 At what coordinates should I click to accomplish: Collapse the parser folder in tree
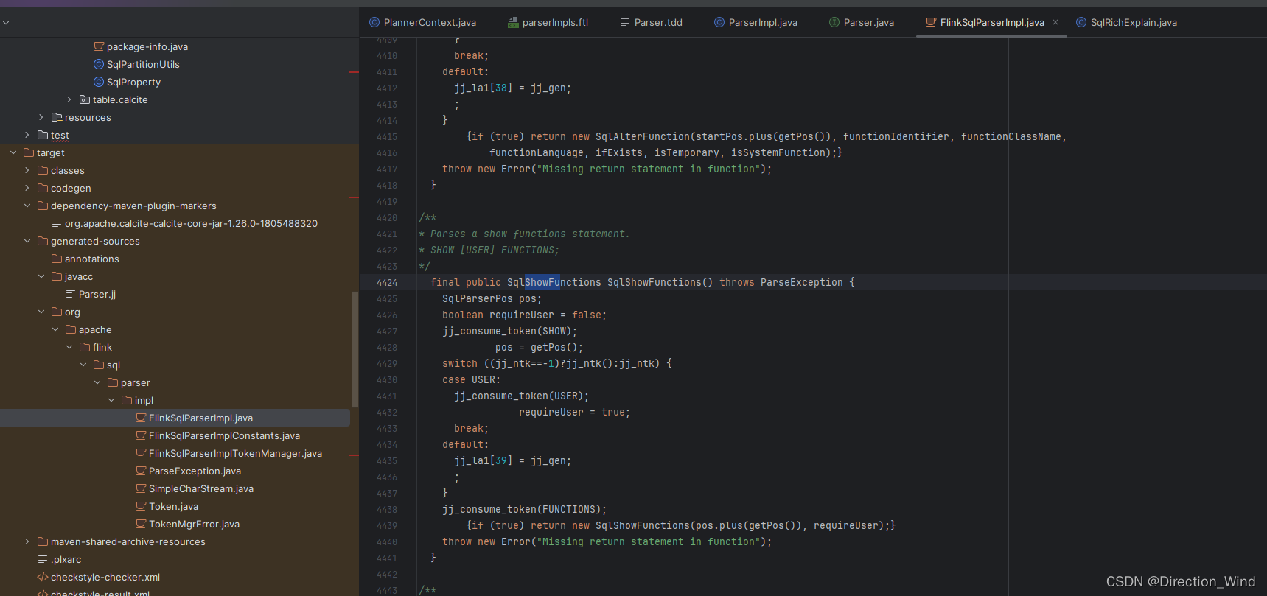(x=97, y=382)
